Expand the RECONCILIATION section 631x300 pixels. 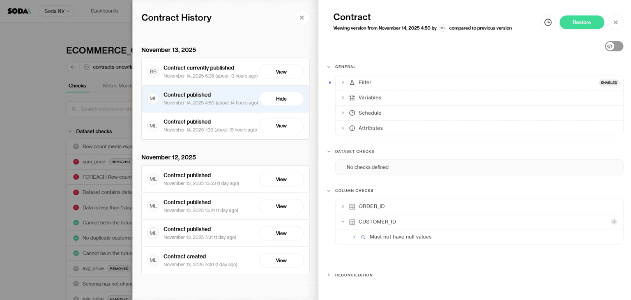(328, 275)
